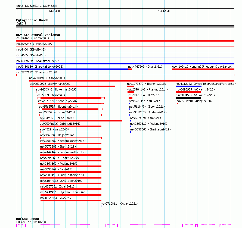
Task: Click dgv2598n106 (Alsmadi2014) label
Action: (148, 89)
